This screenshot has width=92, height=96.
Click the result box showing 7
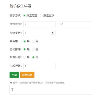[51, 90]
